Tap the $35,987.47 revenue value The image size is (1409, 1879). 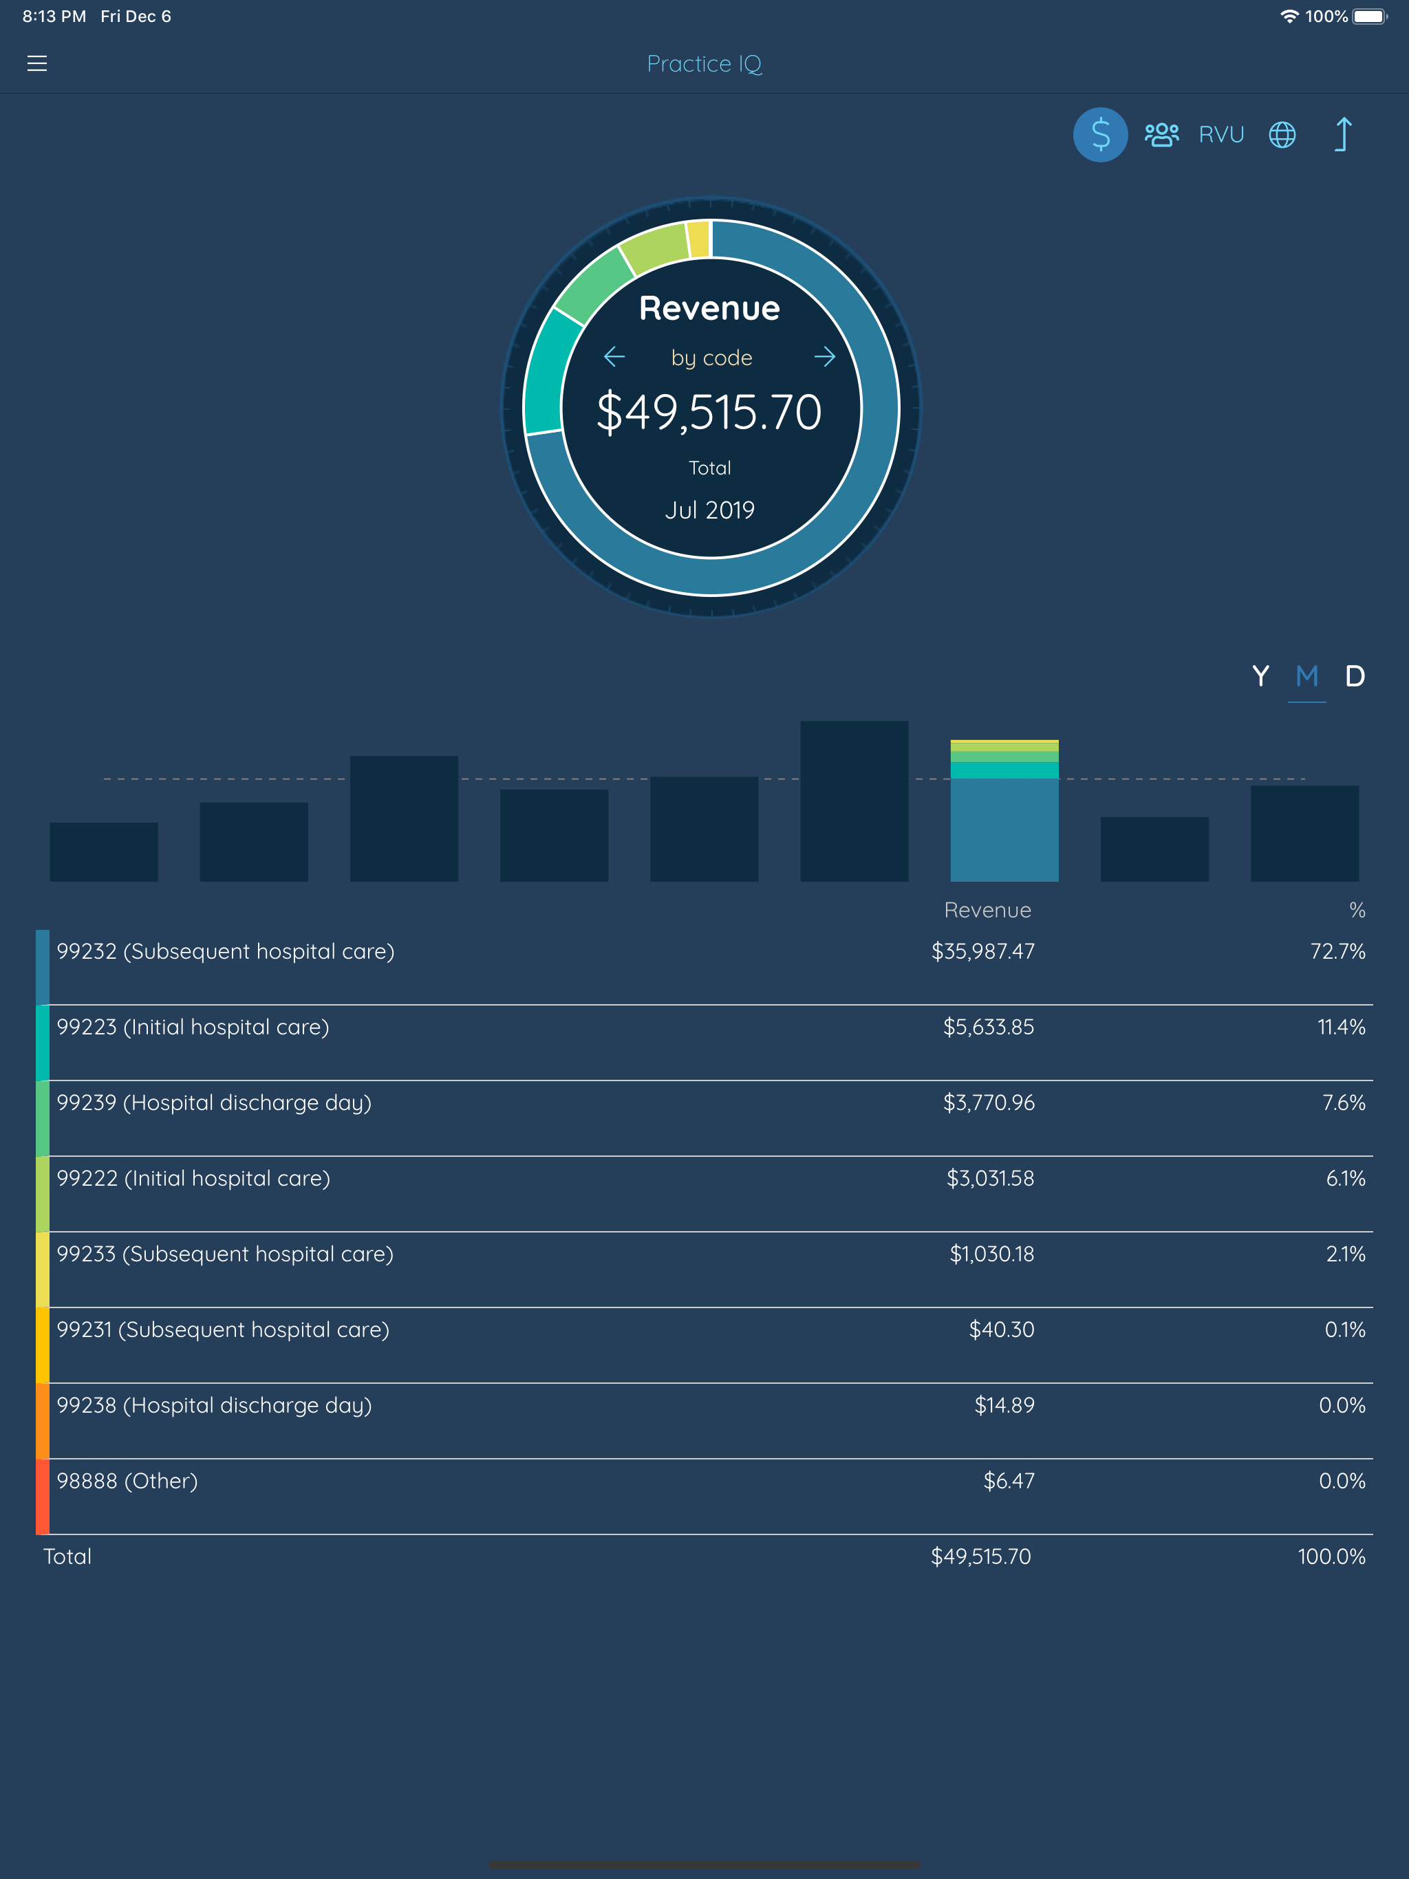click(x=982, y=951)
